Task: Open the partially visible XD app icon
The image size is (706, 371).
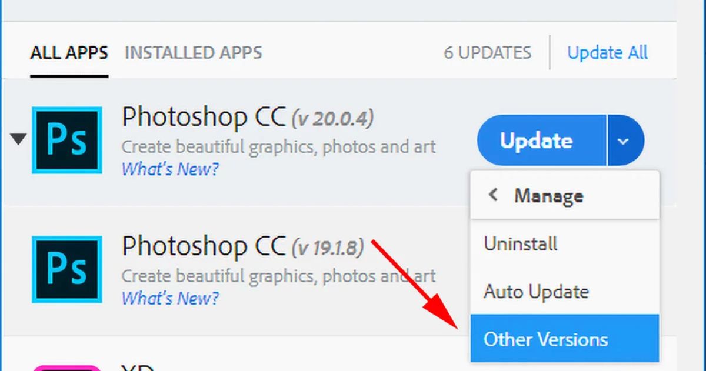Action: point(66,366)
